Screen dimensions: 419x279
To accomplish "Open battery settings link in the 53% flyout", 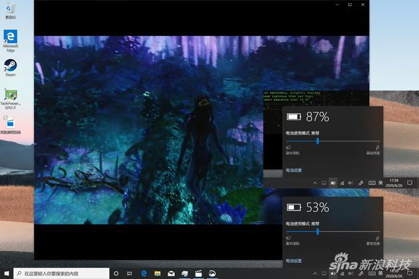I will (x=294, y=260).
